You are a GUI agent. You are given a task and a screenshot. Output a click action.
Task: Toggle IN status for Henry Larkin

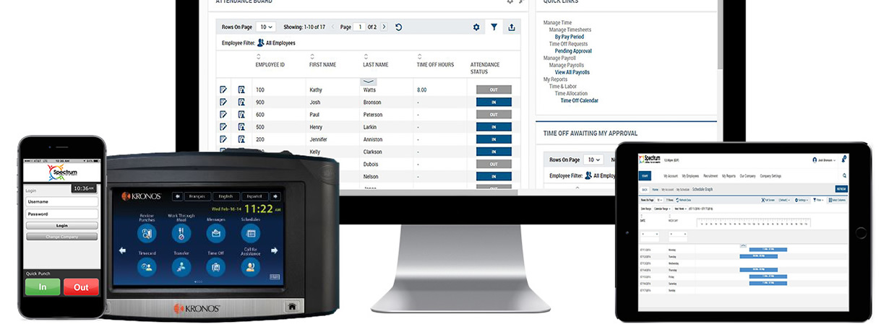tap(494, 127)
